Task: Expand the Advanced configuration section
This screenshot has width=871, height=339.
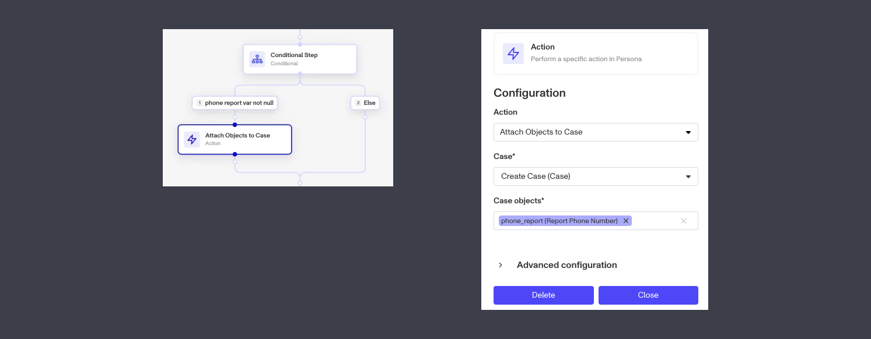Action: 501,265
